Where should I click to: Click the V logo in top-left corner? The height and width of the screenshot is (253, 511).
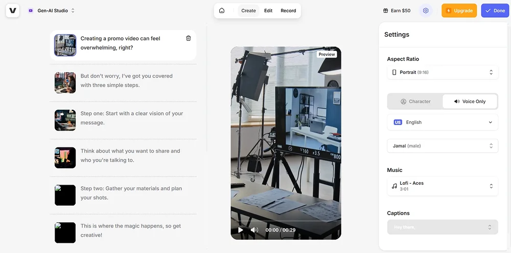pyautogui.click(x=13, y=11)
